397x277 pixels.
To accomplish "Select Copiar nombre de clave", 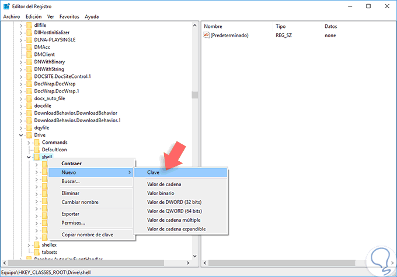I will (91, 235).
